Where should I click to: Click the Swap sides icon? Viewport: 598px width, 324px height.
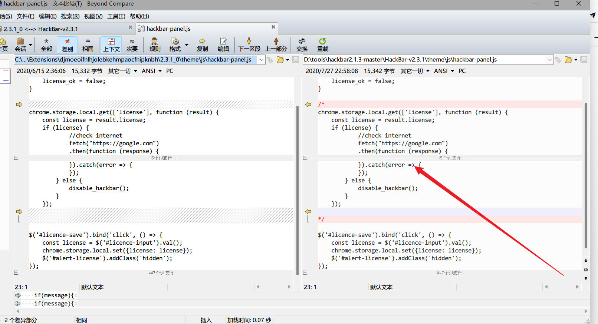point(302,44)
